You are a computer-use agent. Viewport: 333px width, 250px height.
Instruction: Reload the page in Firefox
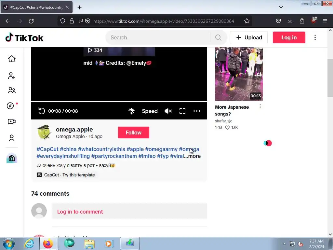click(31, 21)
